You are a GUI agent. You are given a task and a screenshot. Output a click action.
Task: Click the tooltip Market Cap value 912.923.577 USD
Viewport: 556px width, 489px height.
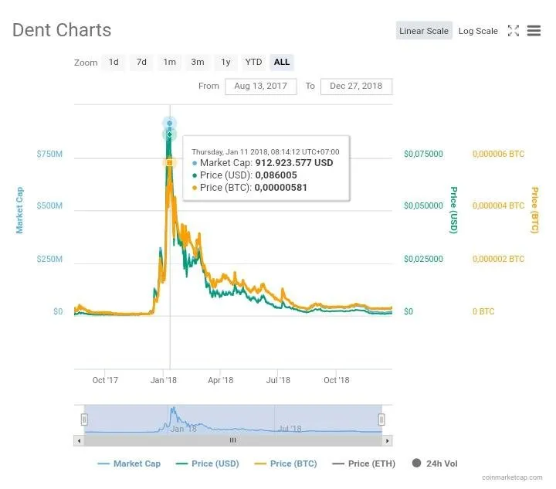(x=294, y=163)
